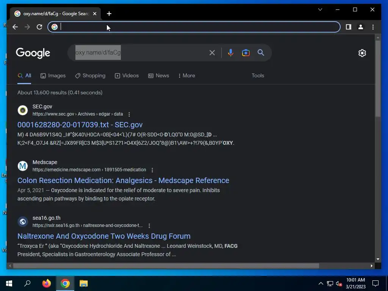Search by image with the camera icon
The image size is (388, 291).
(x=246, y=53)
